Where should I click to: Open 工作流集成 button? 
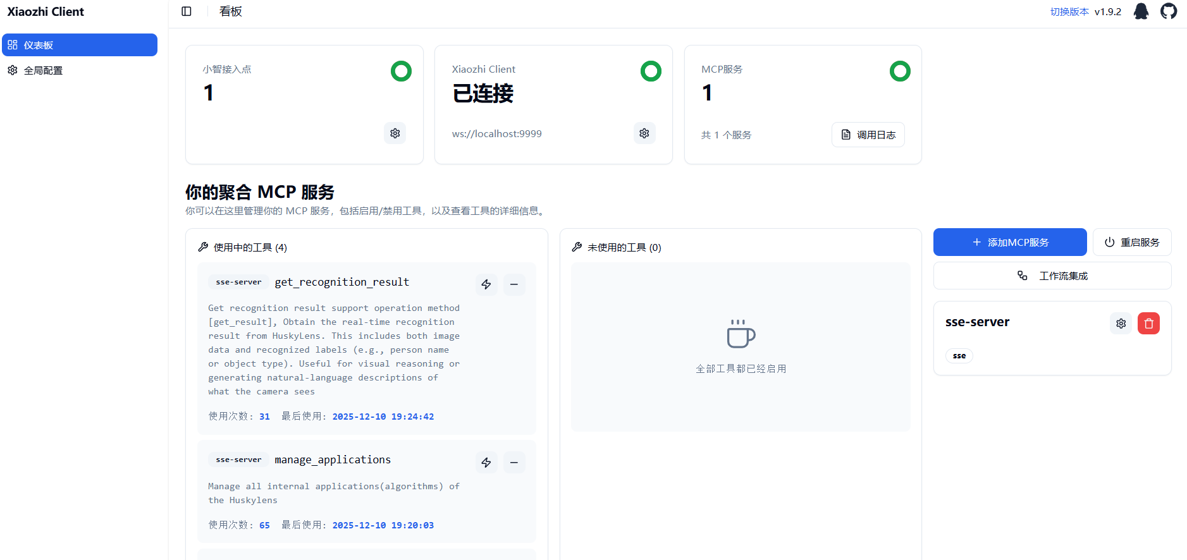(x=1052, y=276)
